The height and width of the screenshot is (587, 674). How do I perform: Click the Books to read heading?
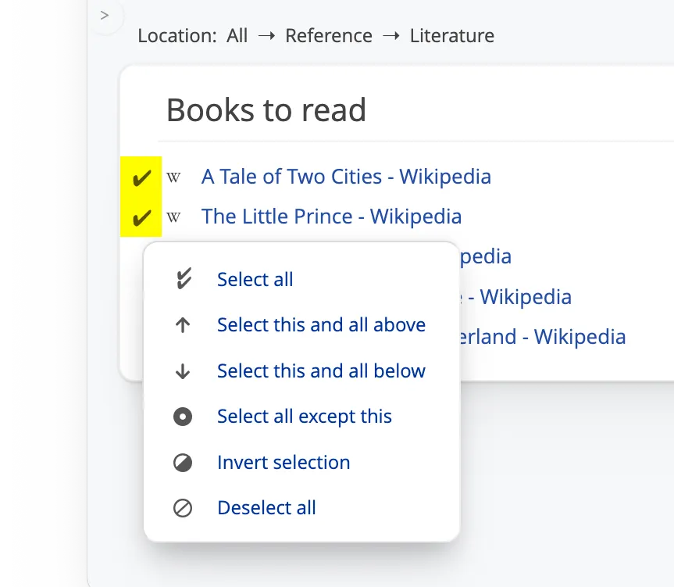(x=266, y=110)
